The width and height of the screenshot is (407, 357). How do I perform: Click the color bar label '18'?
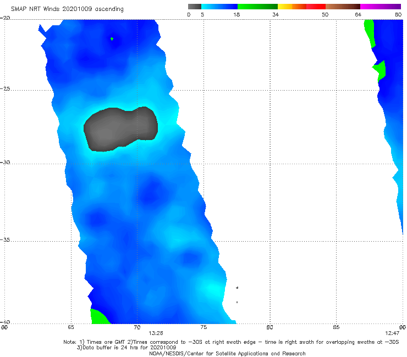click(237, 14)
